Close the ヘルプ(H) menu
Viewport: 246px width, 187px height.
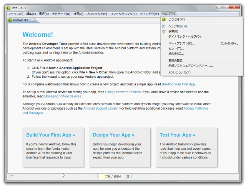[168, 14]
